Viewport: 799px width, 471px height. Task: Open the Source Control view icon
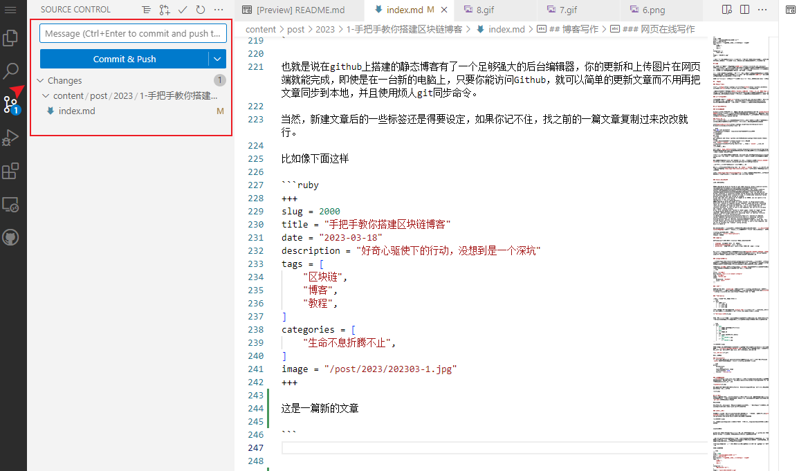10,104
